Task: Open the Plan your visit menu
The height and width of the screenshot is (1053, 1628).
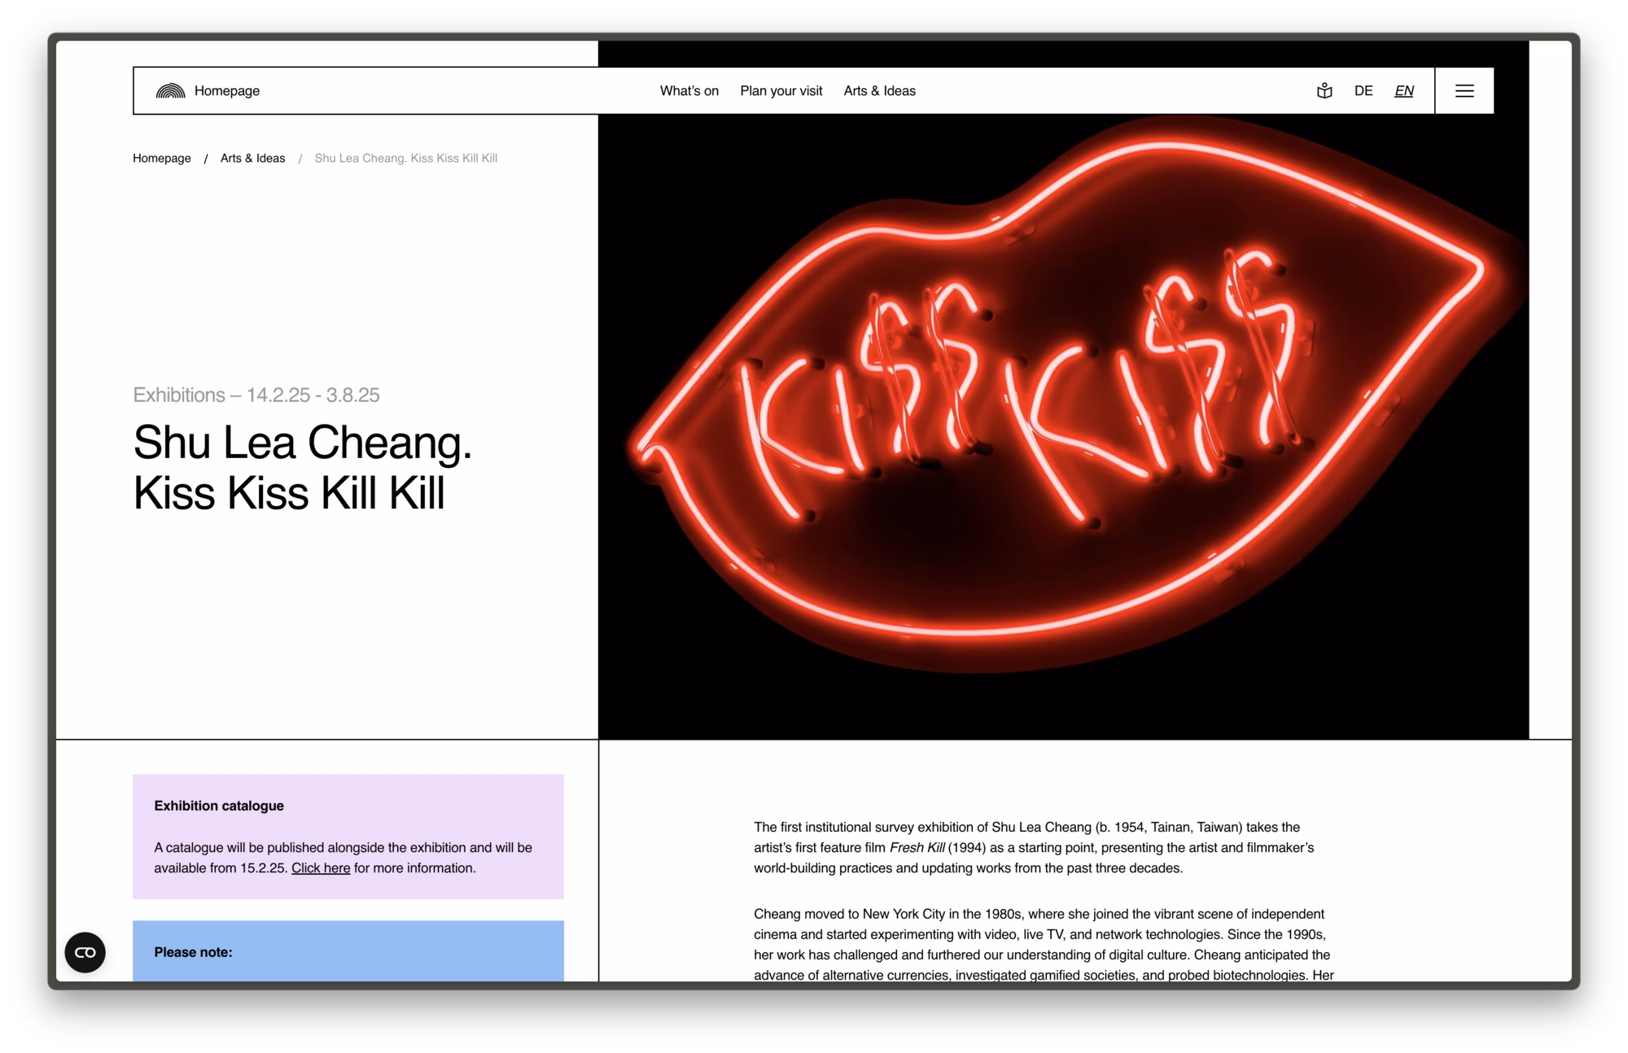Action: point(781,91)
